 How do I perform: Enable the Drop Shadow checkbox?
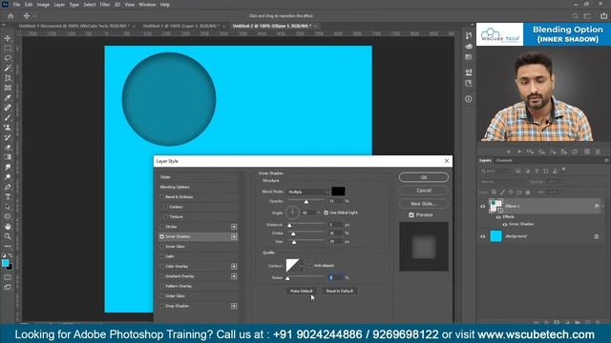click(161, 306)
